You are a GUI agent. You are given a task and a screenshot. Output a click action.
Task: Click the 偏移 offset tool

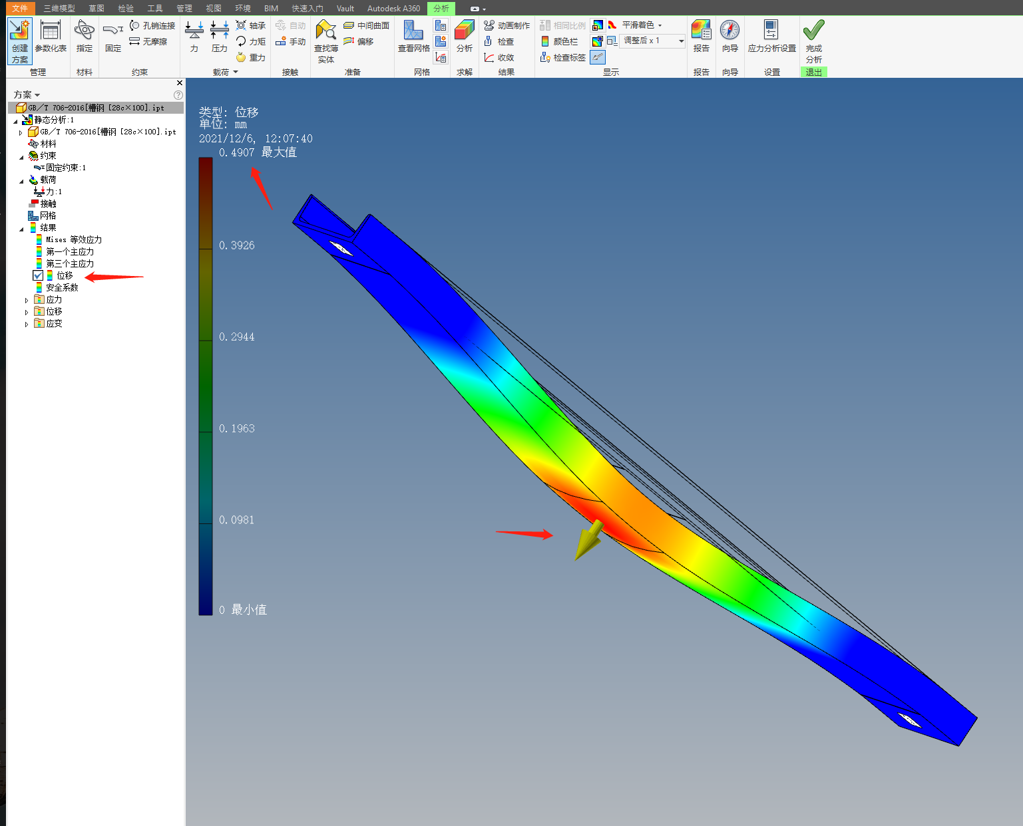(x=359, y=41)
